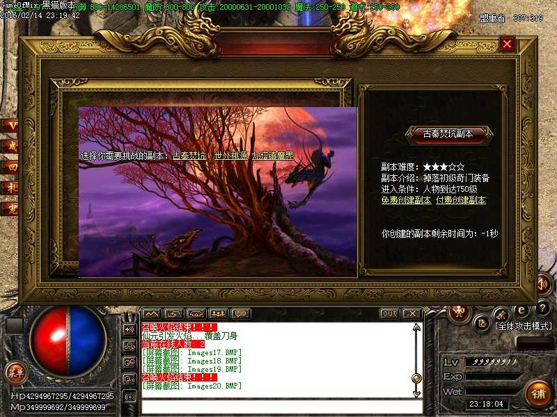Click the third chat channel tab icon
This screenshot has width=557, height=417.
pyautogui.click(x=196, y=314)
